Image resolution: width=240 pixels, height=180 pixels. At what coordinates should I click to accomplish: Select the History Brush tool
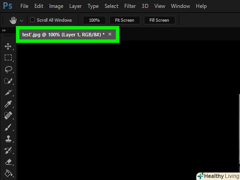pos(8,150)
